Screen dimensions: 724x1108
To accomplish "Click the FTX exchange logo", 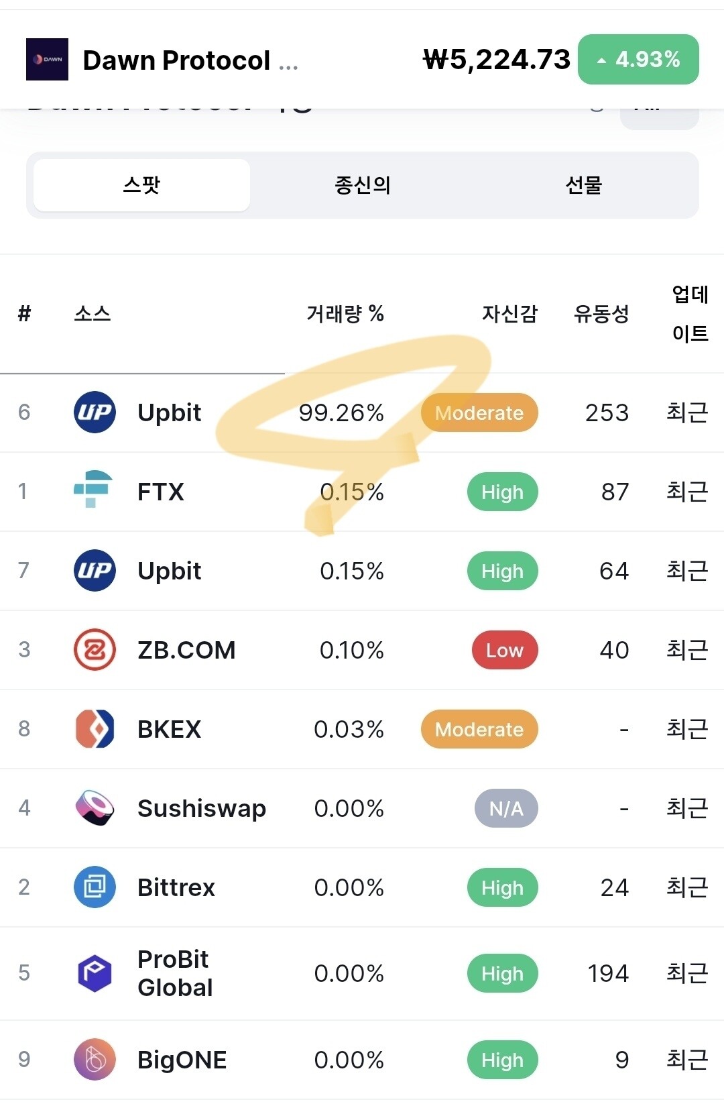I will (x=95, y=492).
